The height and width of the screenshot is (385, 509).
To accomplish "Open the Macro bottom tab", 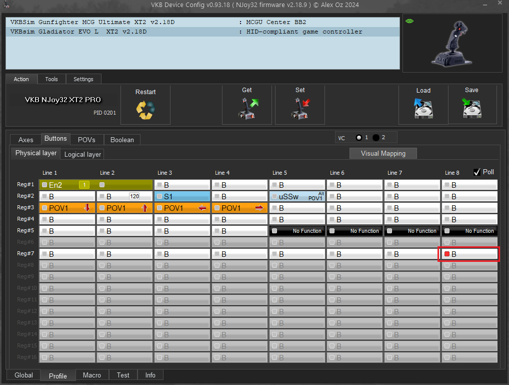I will click(x=92, y=375).
